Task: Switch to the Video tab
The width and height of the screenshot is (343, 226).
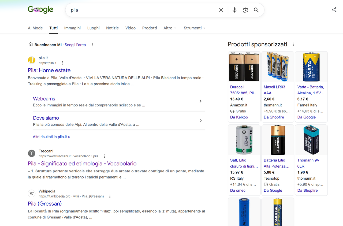Action: coord(131,28)
